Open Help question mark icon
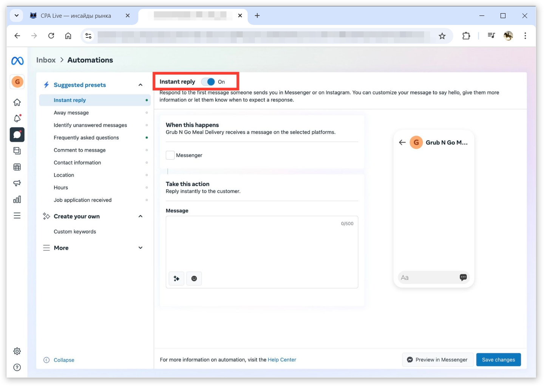Screen dimensions: 544x386 click(x=17, y=367)
